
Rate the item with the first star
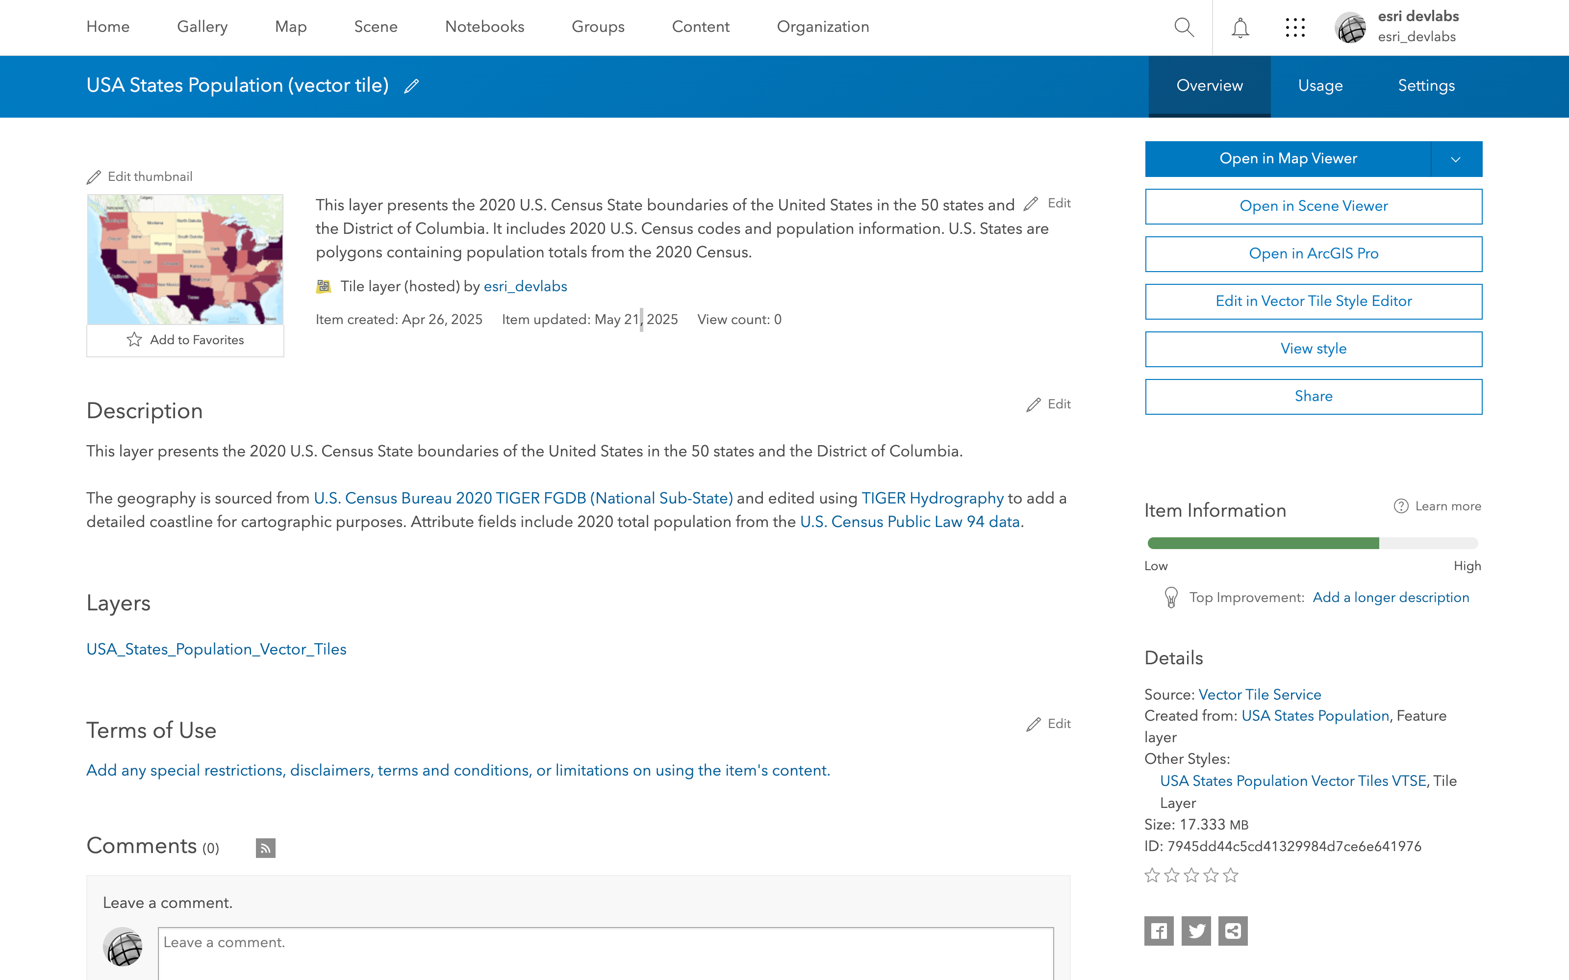click(1152, 876)
